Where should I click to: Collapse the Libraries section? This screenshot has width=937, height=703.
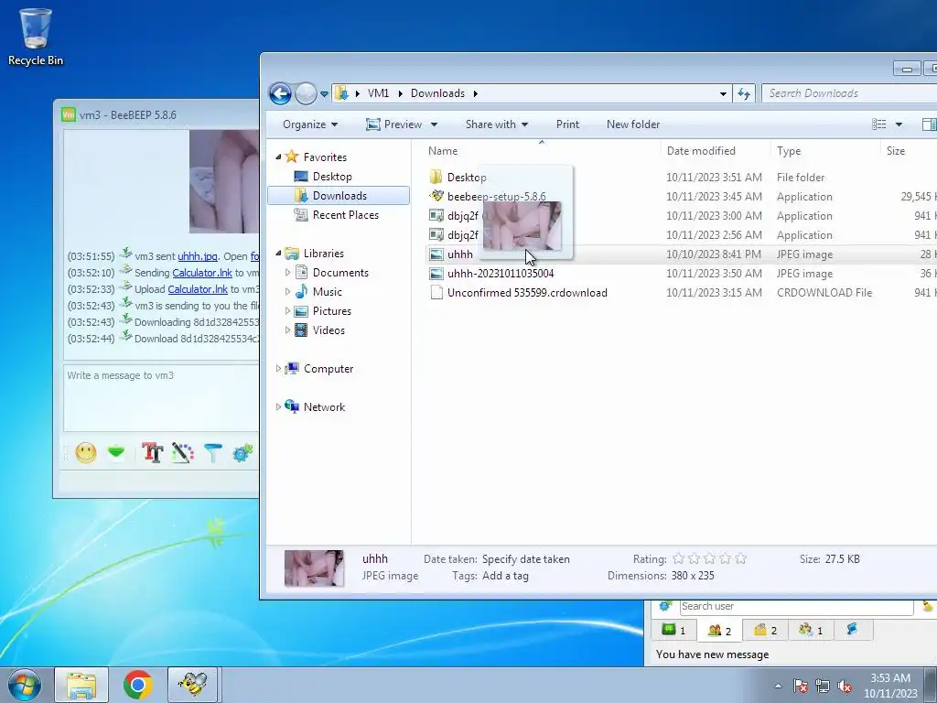[278, 254]
